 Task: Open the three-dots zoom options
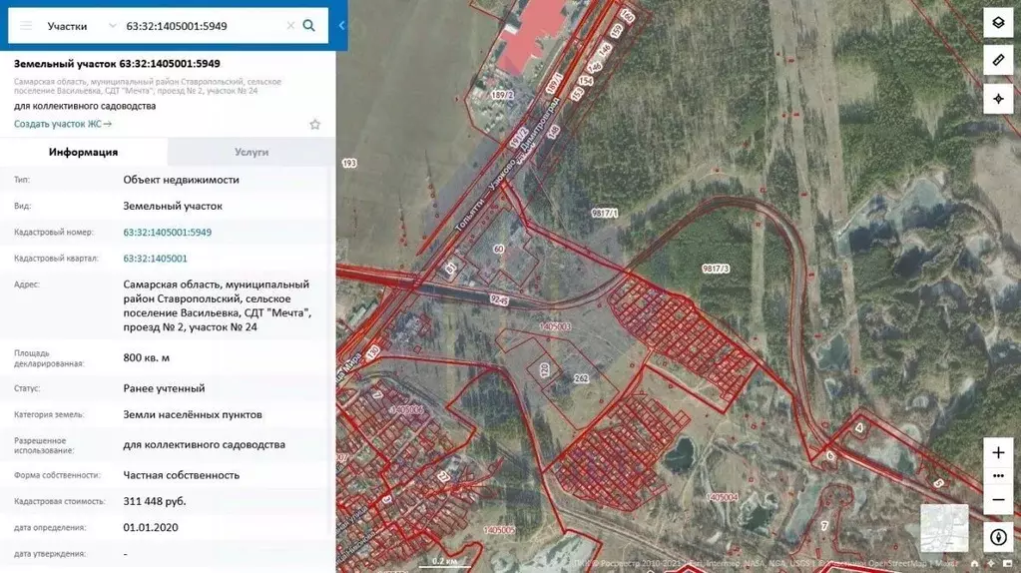pyautogui.click(x=998, y=476)
